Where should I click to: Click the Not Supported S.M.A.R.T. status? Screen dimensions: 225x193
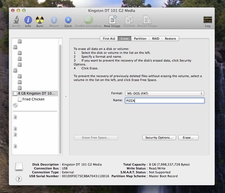pyautogui.click(x=160, y=172)
